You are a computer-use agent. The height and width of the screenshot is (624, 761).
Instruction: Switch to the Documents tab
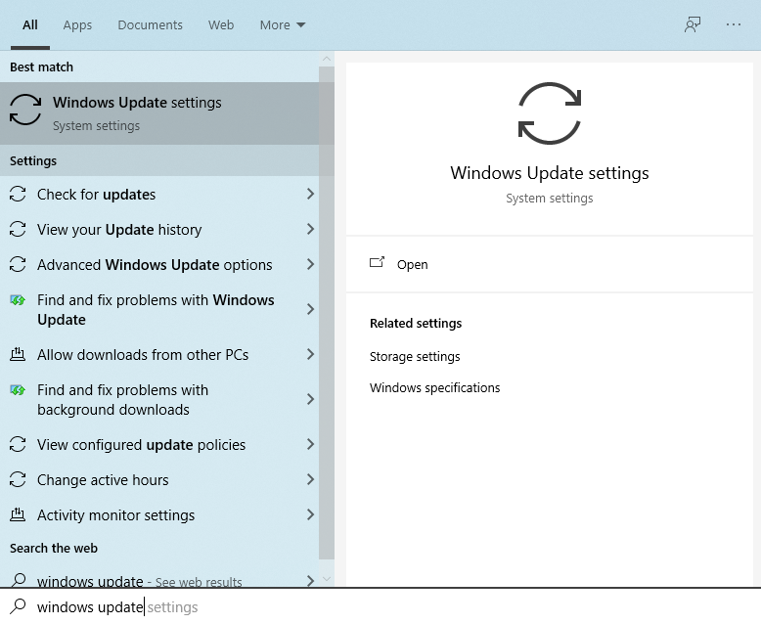click(x=150, y=24)
